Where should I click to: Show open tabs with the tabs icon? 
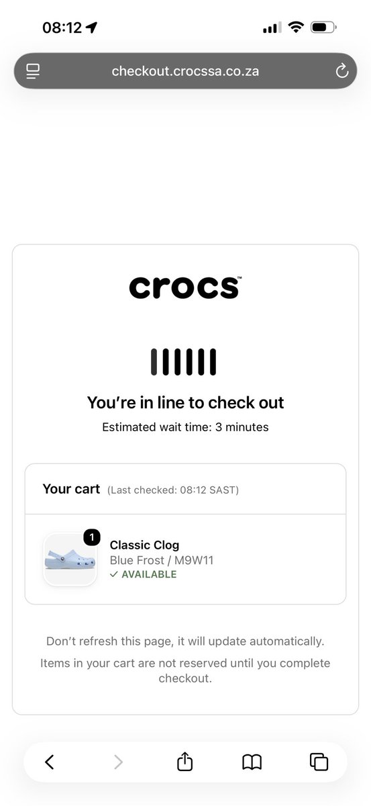319,761
